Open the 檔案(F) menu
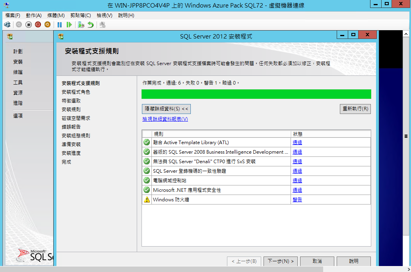Image resolution: width=411 pixels, height=272 pixels. coord(13,15)
